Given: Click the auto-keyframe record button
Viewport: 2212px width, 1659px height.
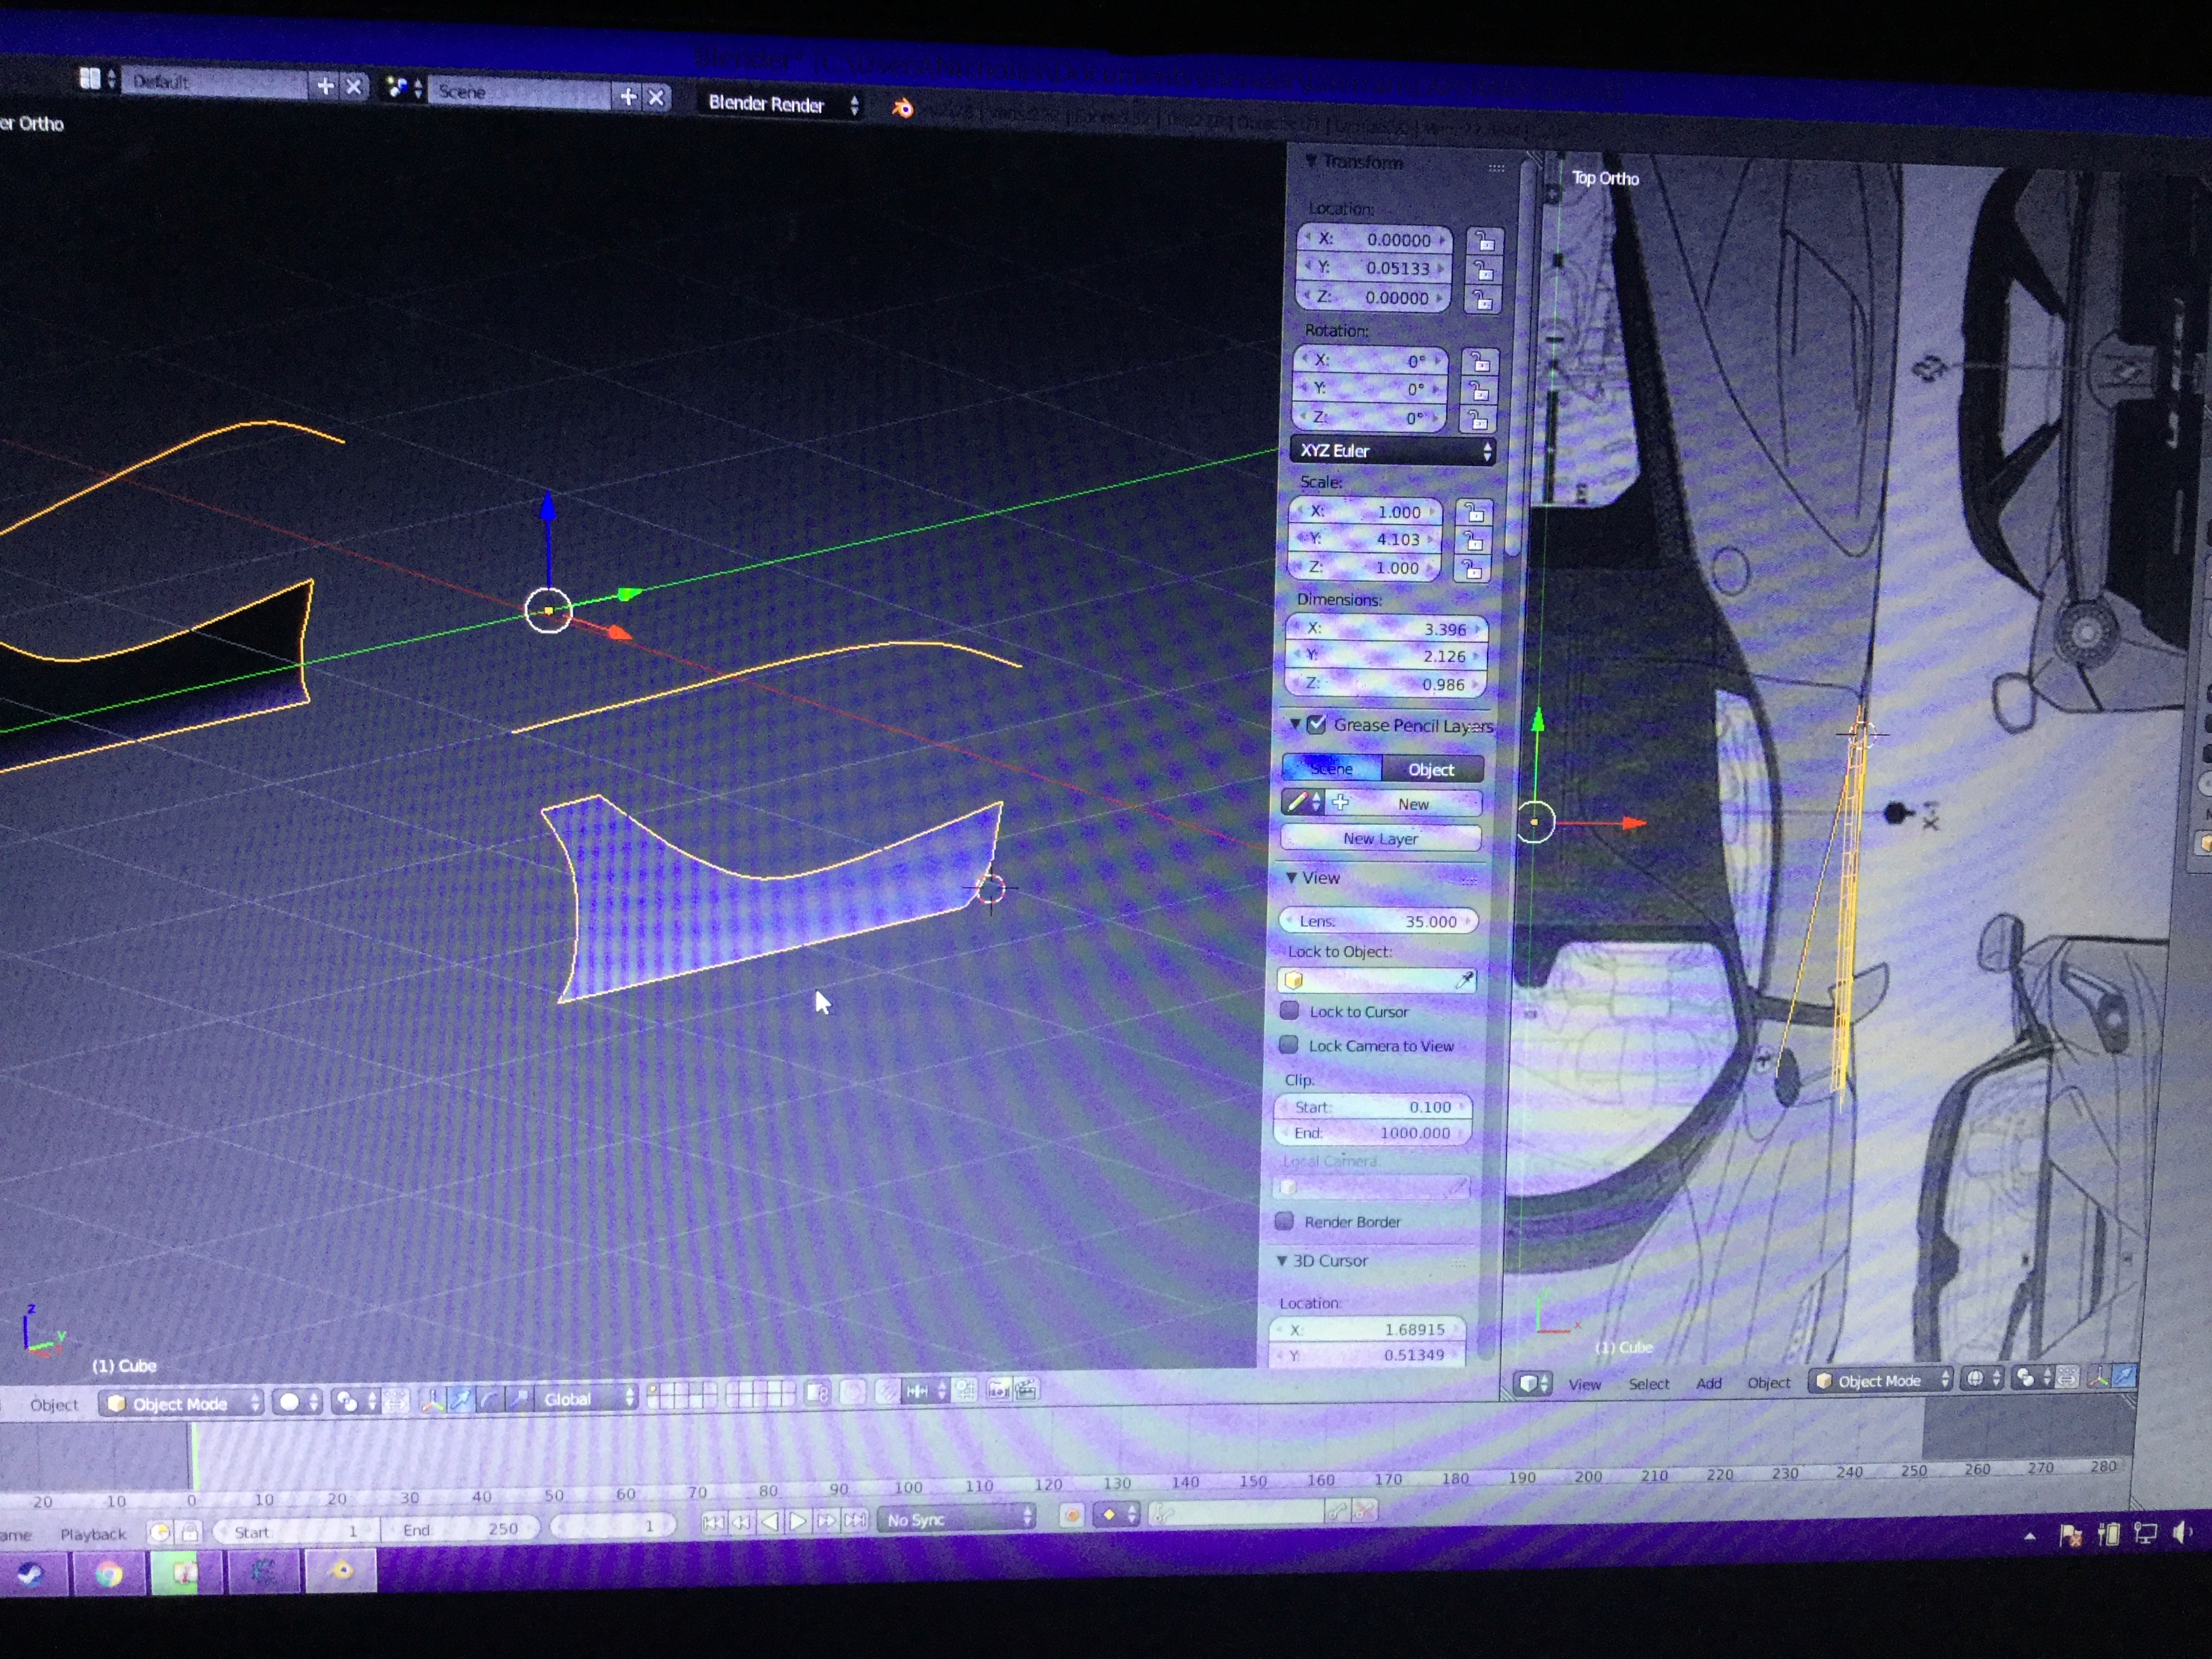Looking at the screenshot, I should pyautogui.click(x=1071, y=1515).
